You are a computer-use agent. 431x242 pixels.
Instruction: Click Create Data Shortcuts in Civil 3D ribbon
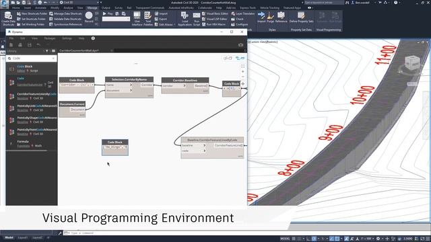click(x=8, y=18)
